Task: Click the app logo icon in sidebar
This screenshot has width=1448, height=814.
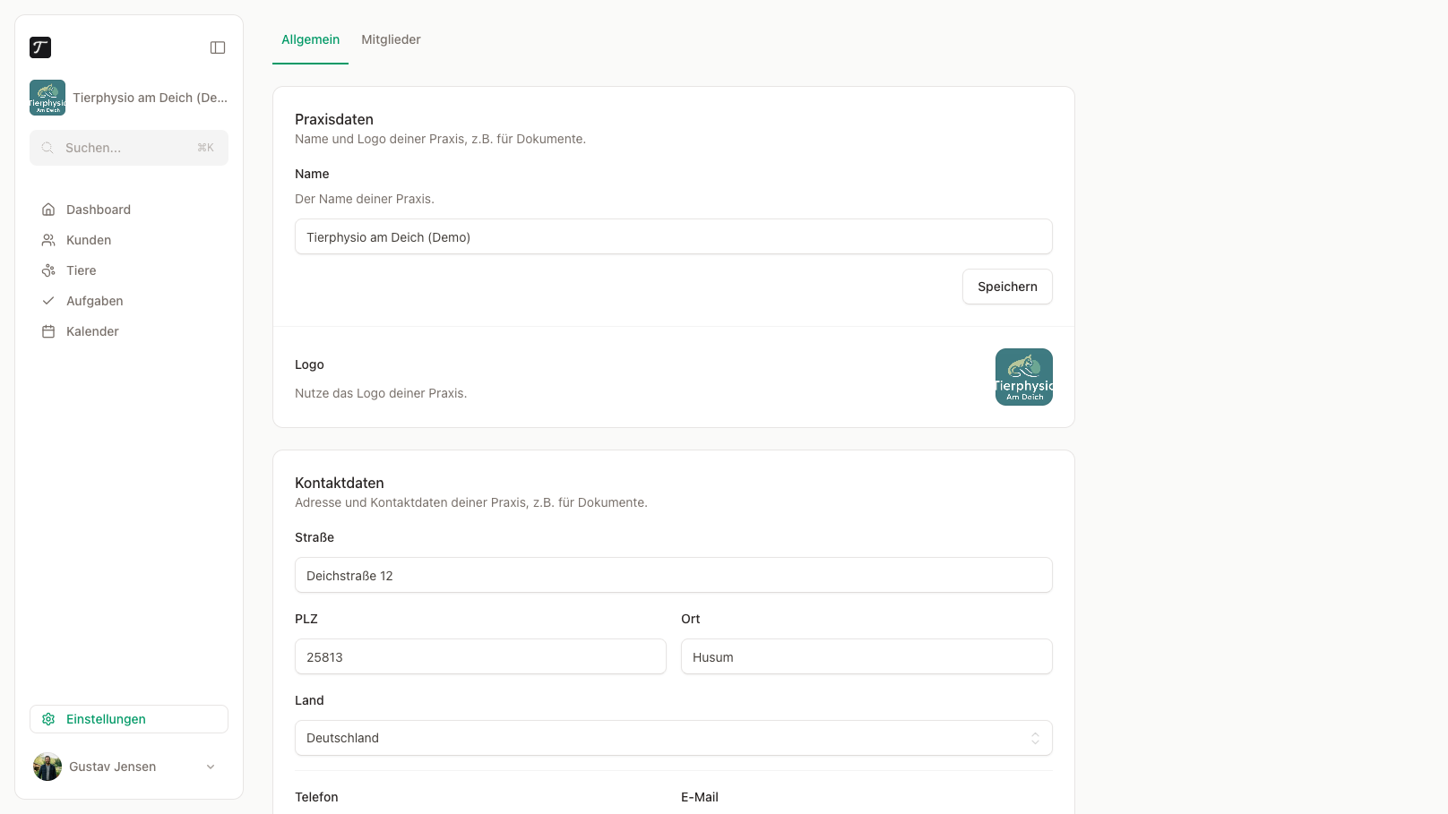Action: (x=40, y=47)
